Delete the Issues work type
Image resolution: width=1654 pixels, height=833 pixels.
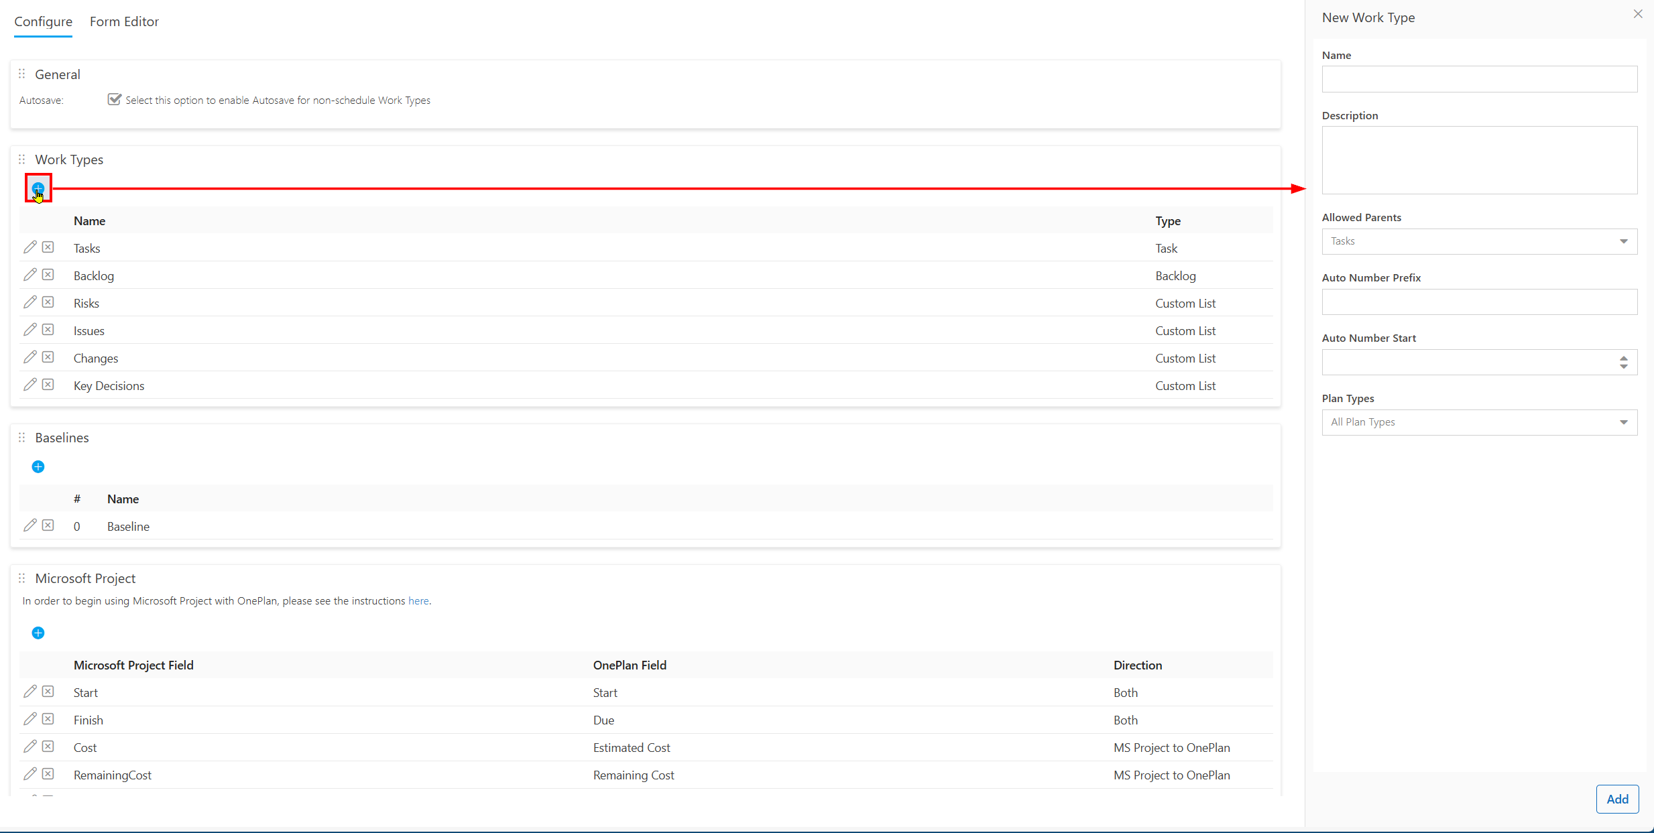[48, 330]
